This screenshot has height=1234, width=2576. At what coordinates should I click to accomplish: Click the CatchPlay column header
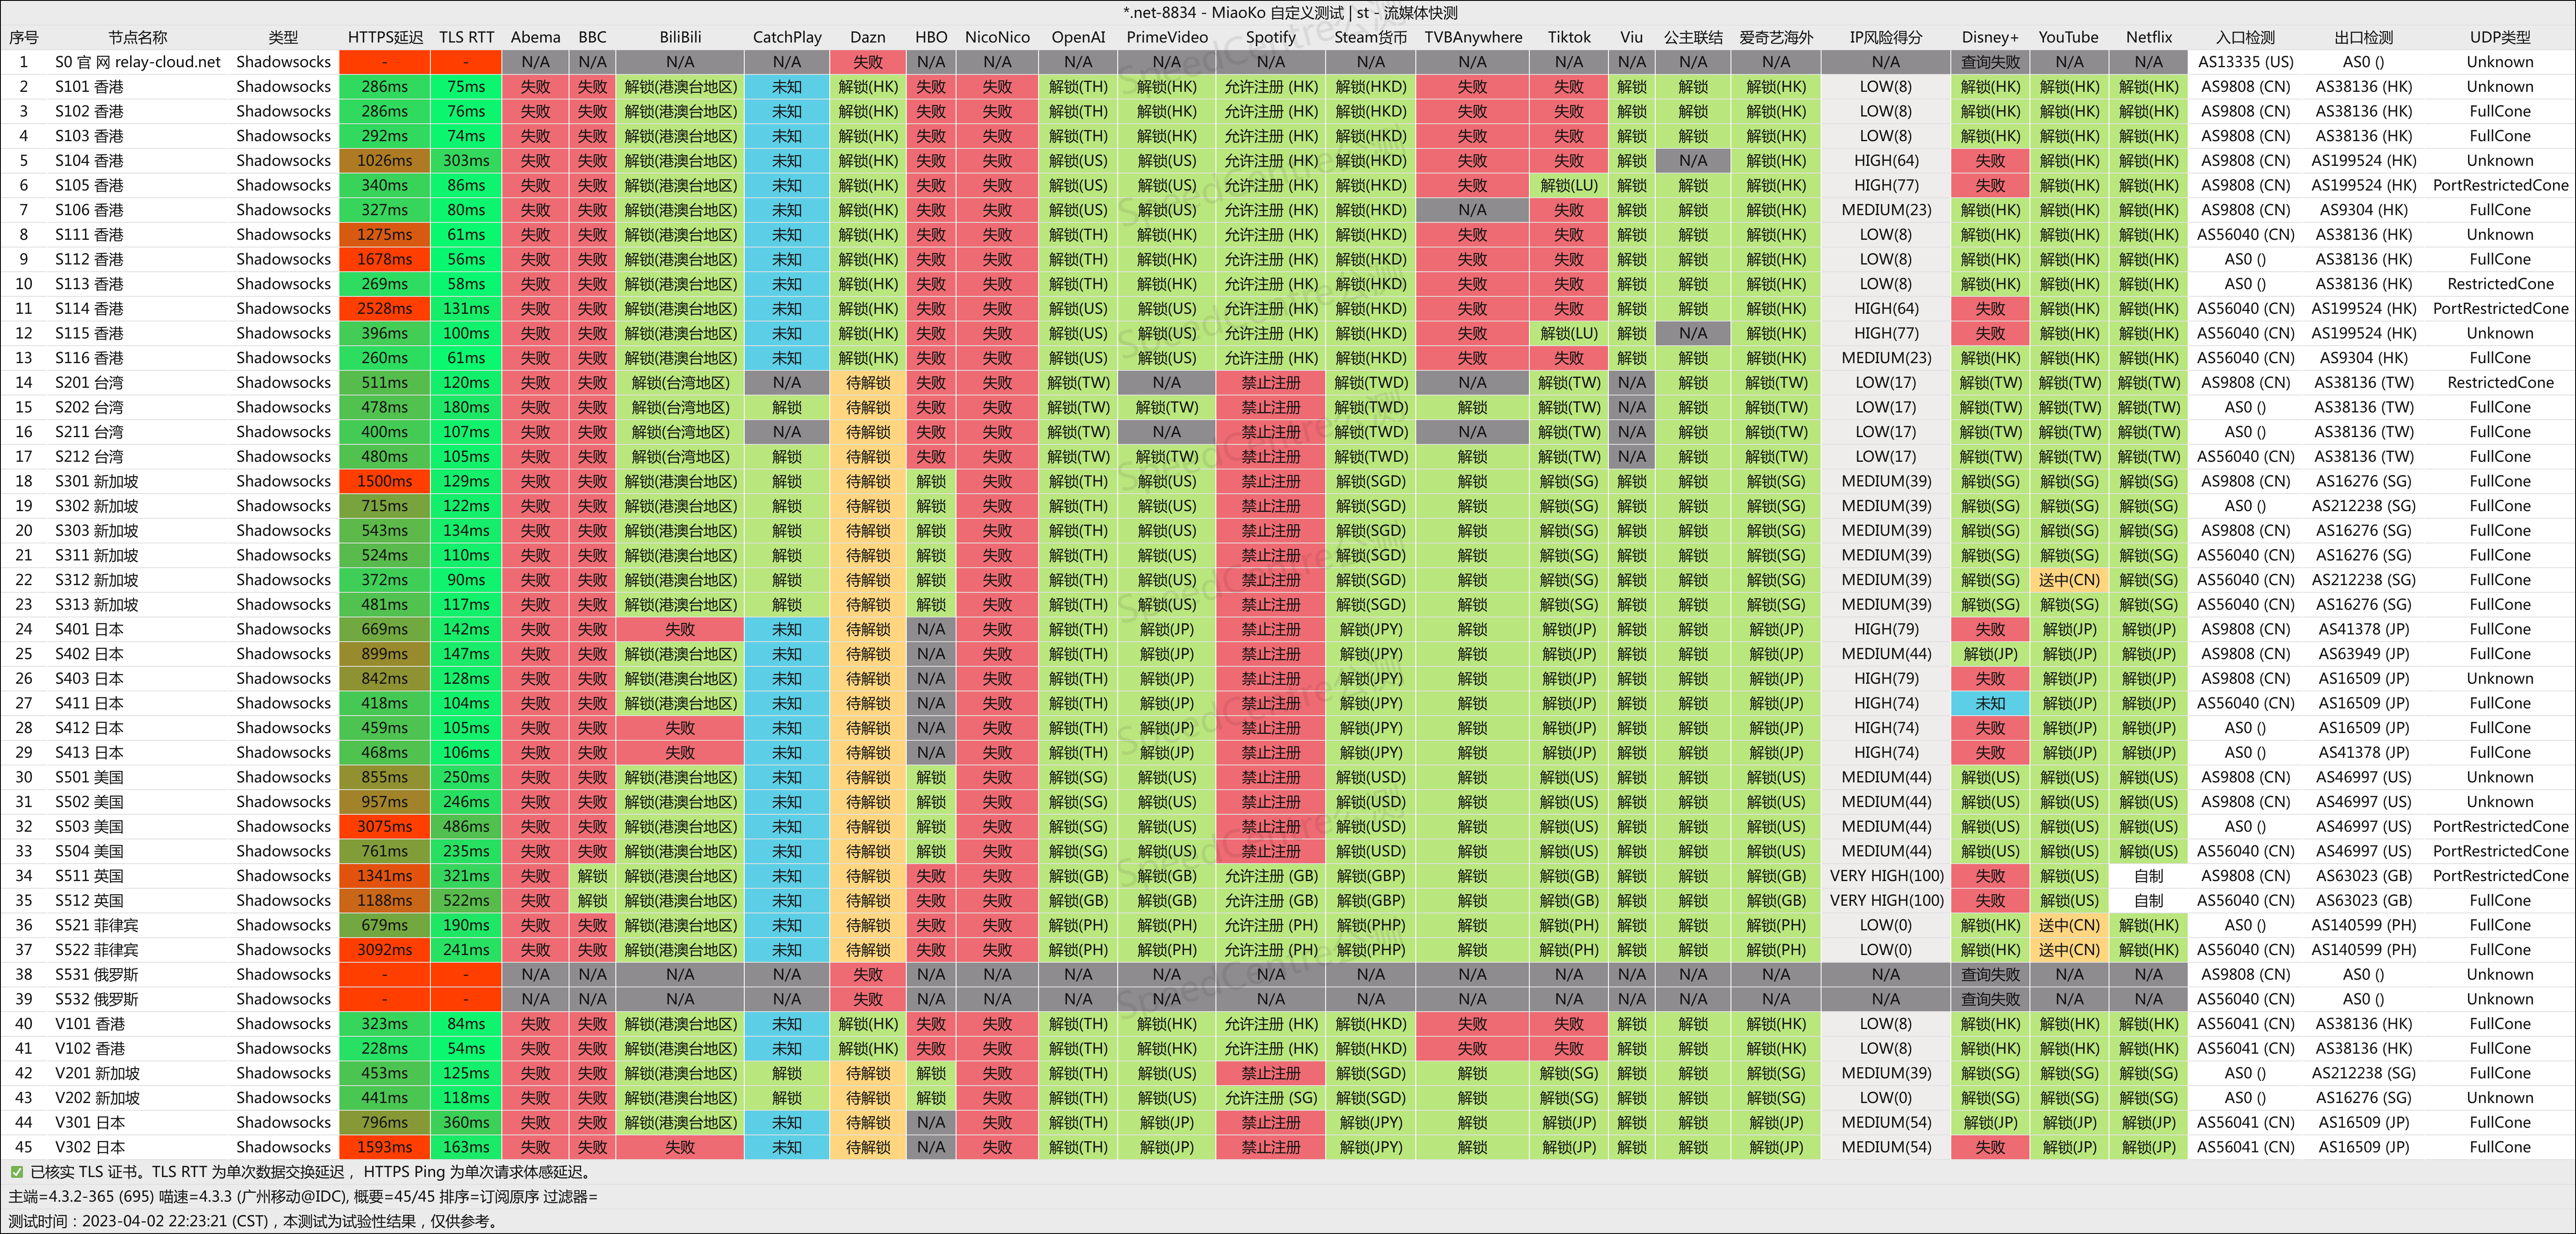coord(787,37)
